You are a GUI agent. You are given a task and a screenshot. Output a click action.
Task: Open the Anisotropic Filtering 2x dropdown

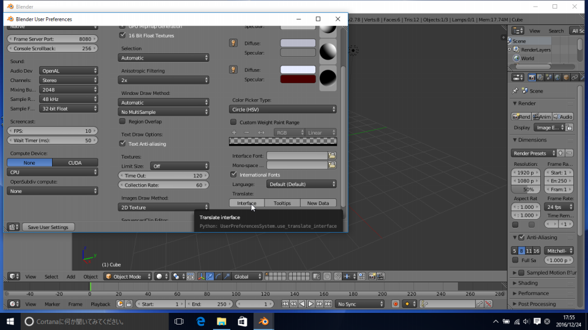164,80
